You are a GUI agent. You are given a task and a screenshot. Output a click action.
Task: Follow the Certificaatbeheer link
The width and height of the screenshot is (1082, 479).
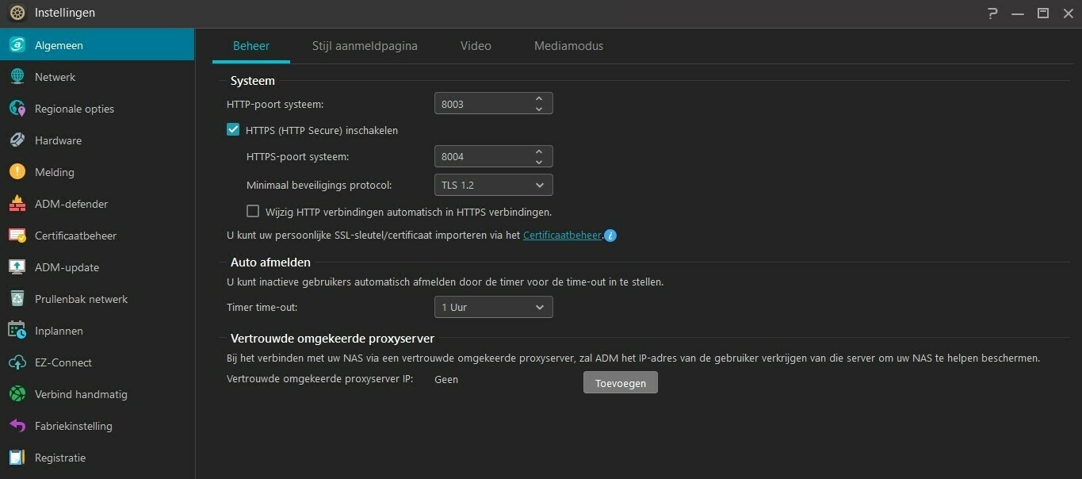point(562,235)
